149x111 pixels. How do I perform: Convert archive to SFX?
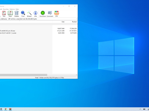pos(57,14)
